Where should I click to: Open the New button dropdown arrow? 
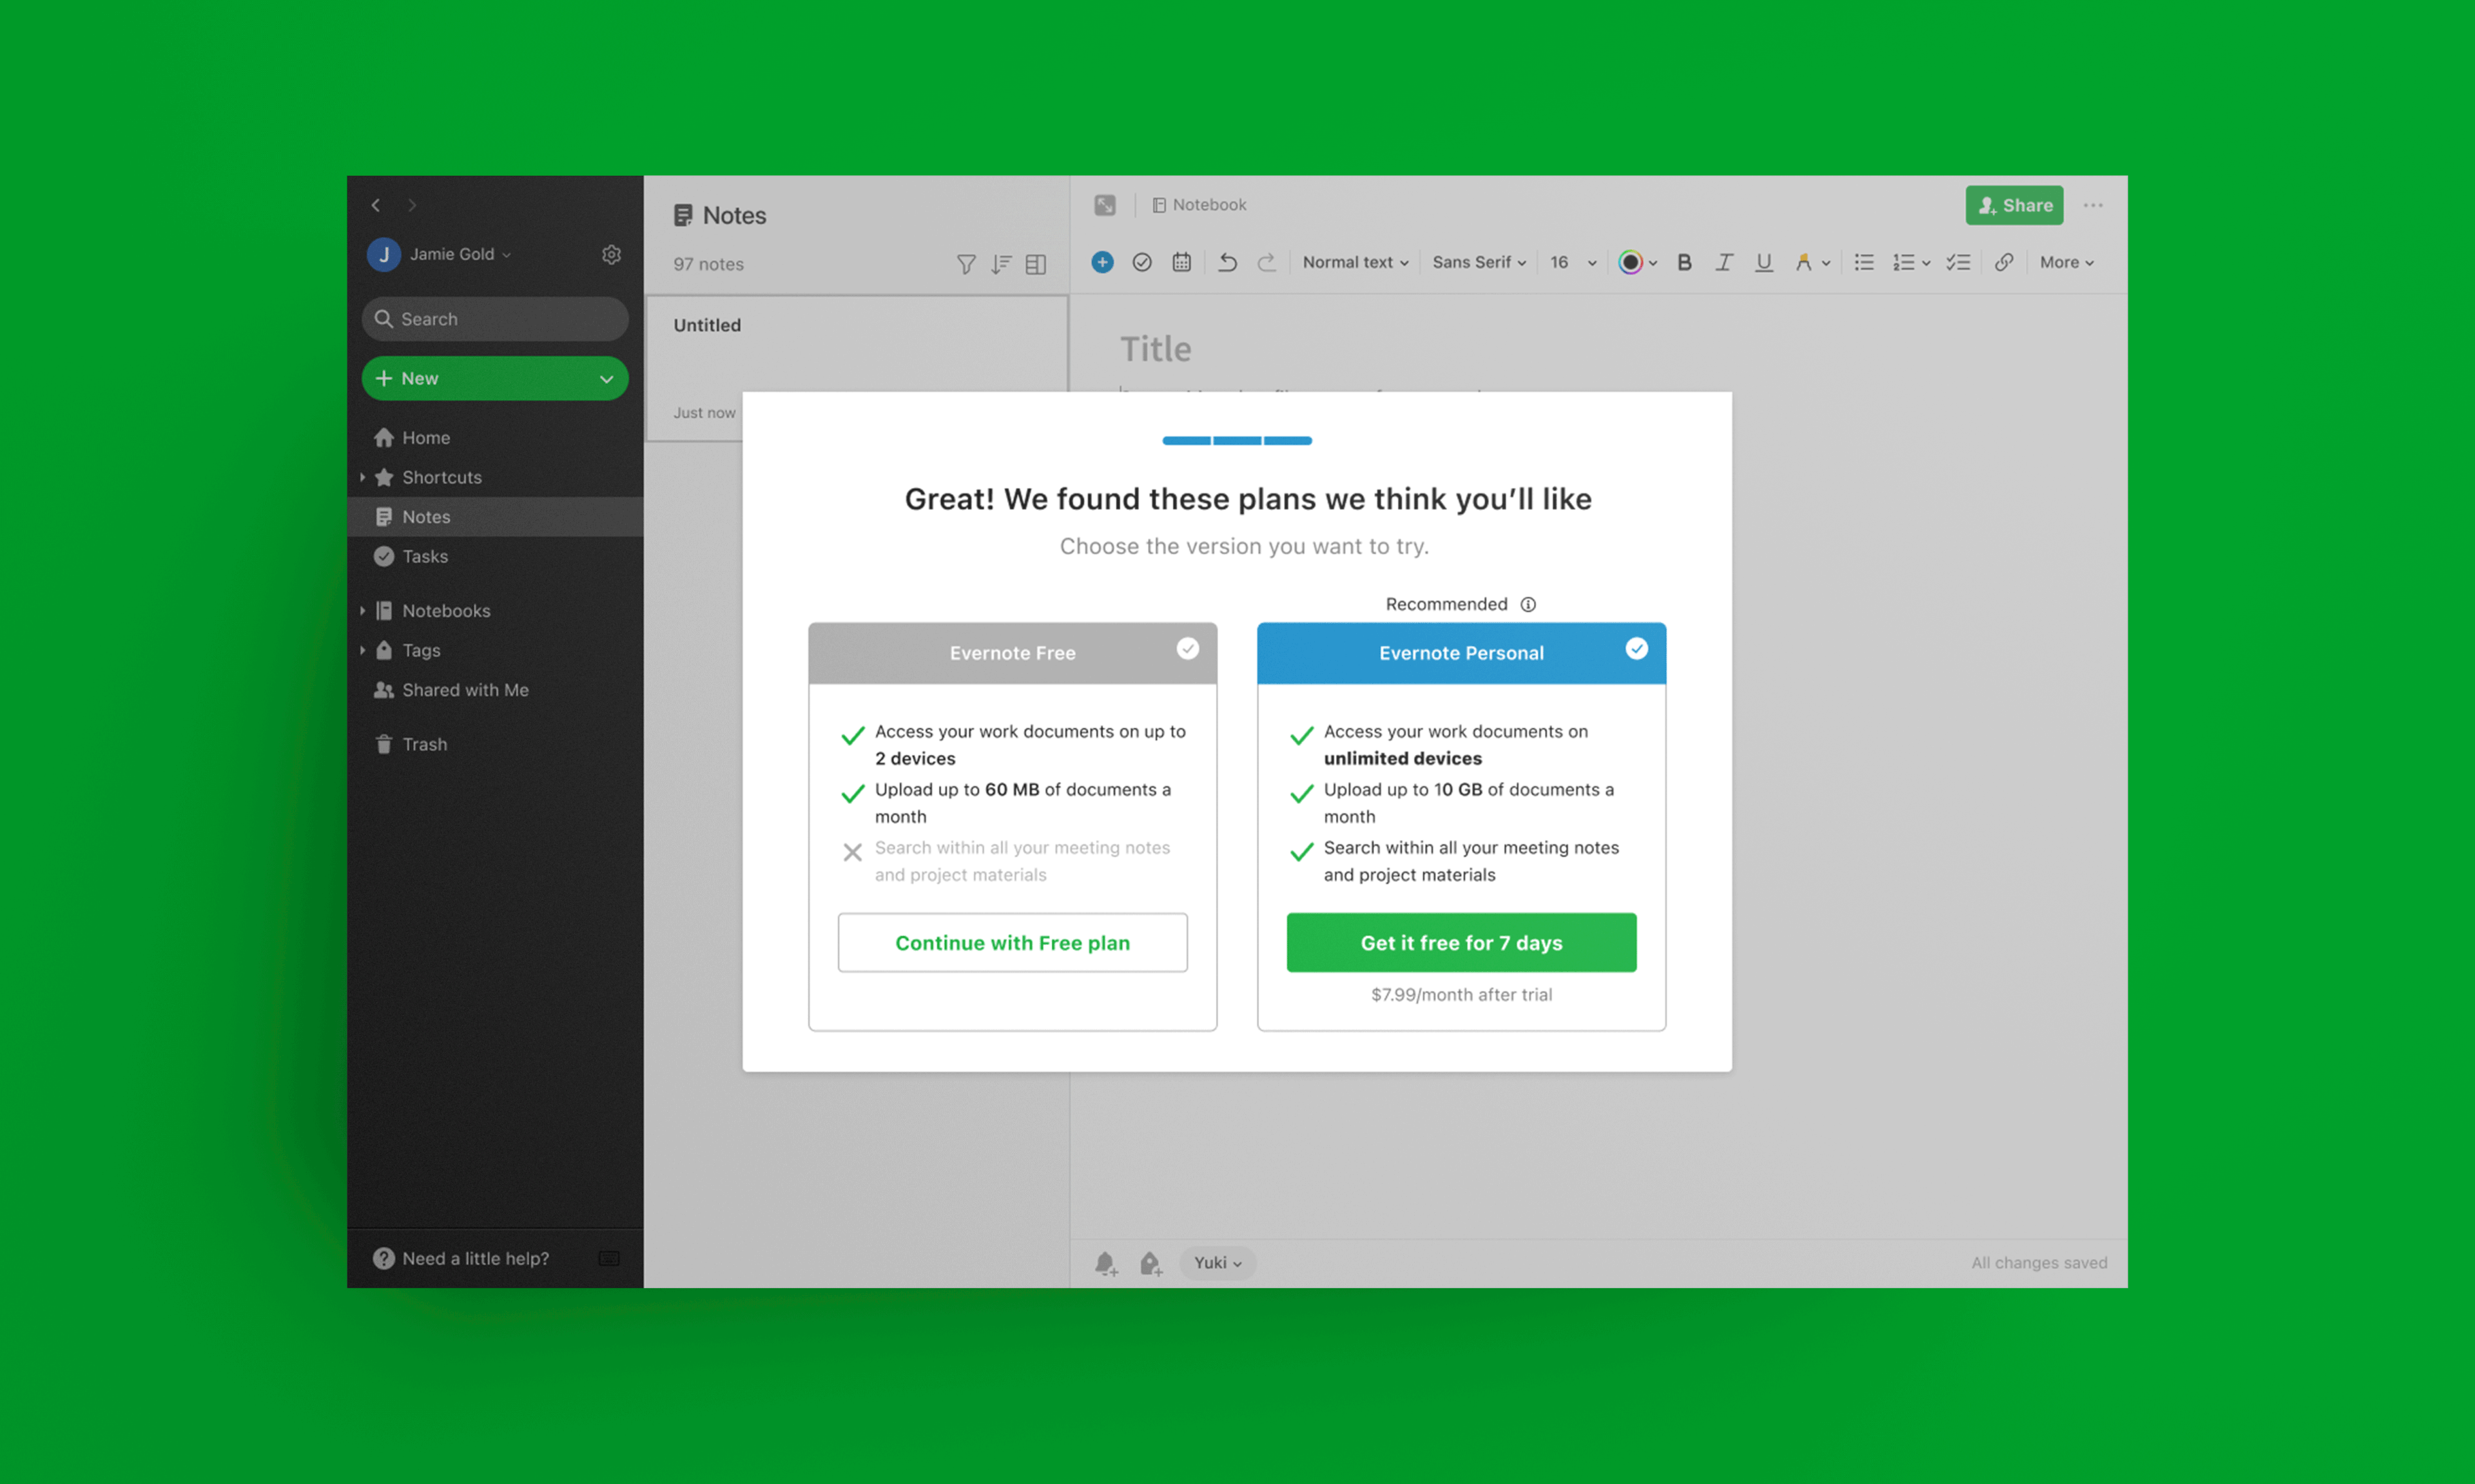tap(607, 379)
